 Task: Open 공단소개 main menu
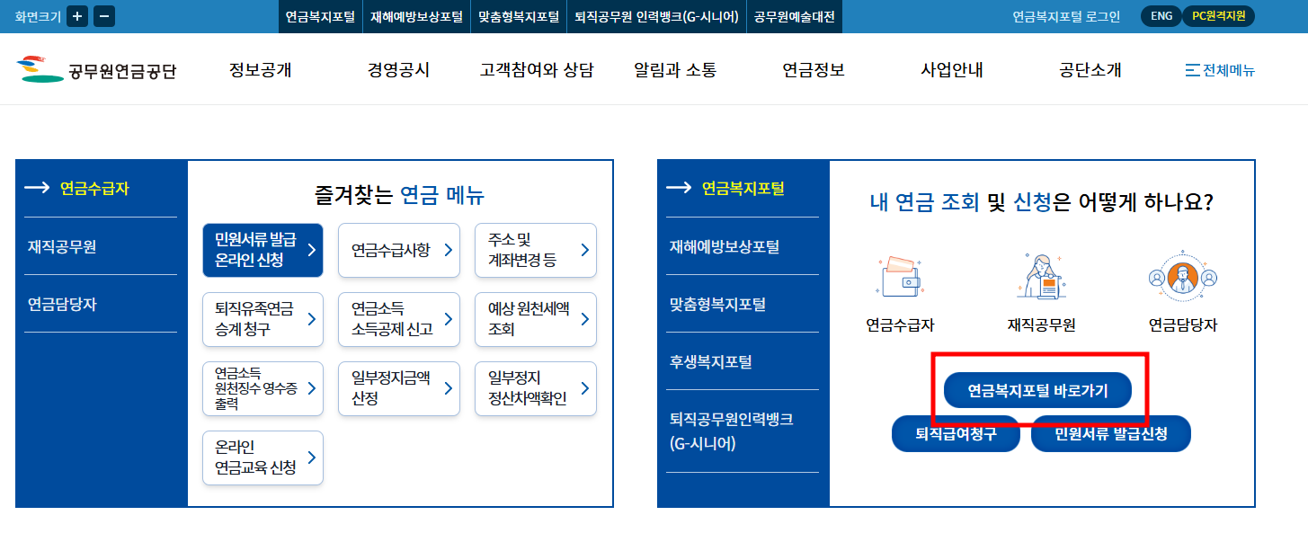(x=1090, y=70)
